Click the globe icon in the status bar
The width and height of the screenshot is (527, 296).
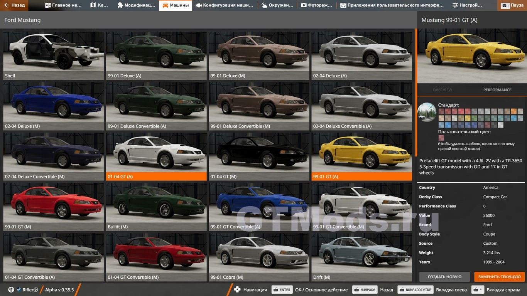tap(11, 289)
